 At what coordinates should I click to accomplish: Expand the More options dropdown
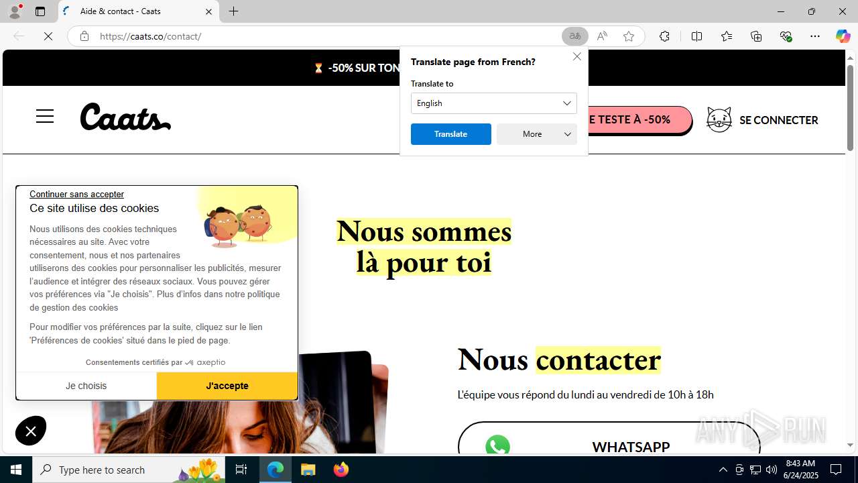tap(537, 134)
